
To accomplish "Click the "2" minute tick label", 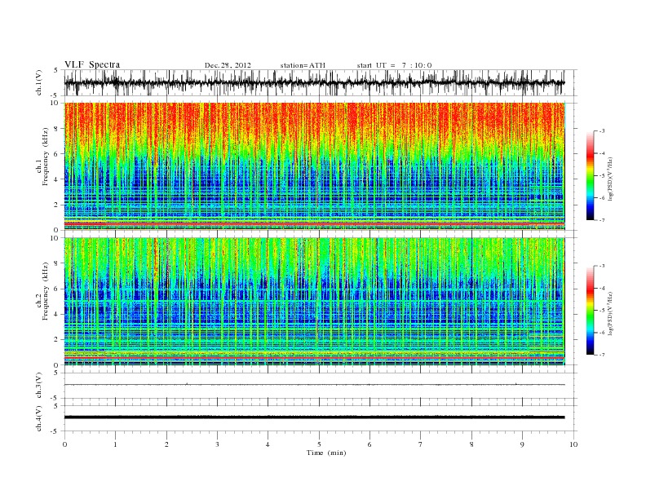I will click(166, 444).
